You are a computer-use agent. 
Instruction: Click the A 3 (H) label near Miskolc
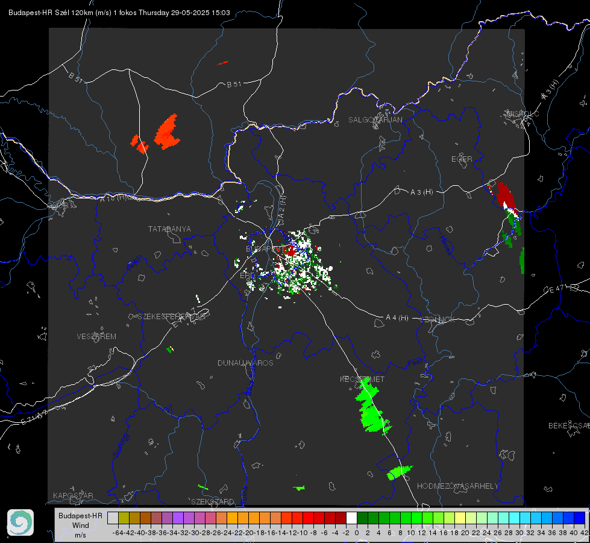[x=550, y=90]
